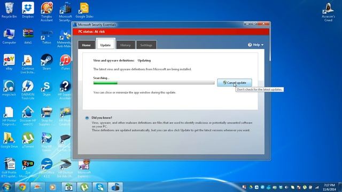Open the History tab
Screen dimensions: 342x192
(x=126, y=45)
